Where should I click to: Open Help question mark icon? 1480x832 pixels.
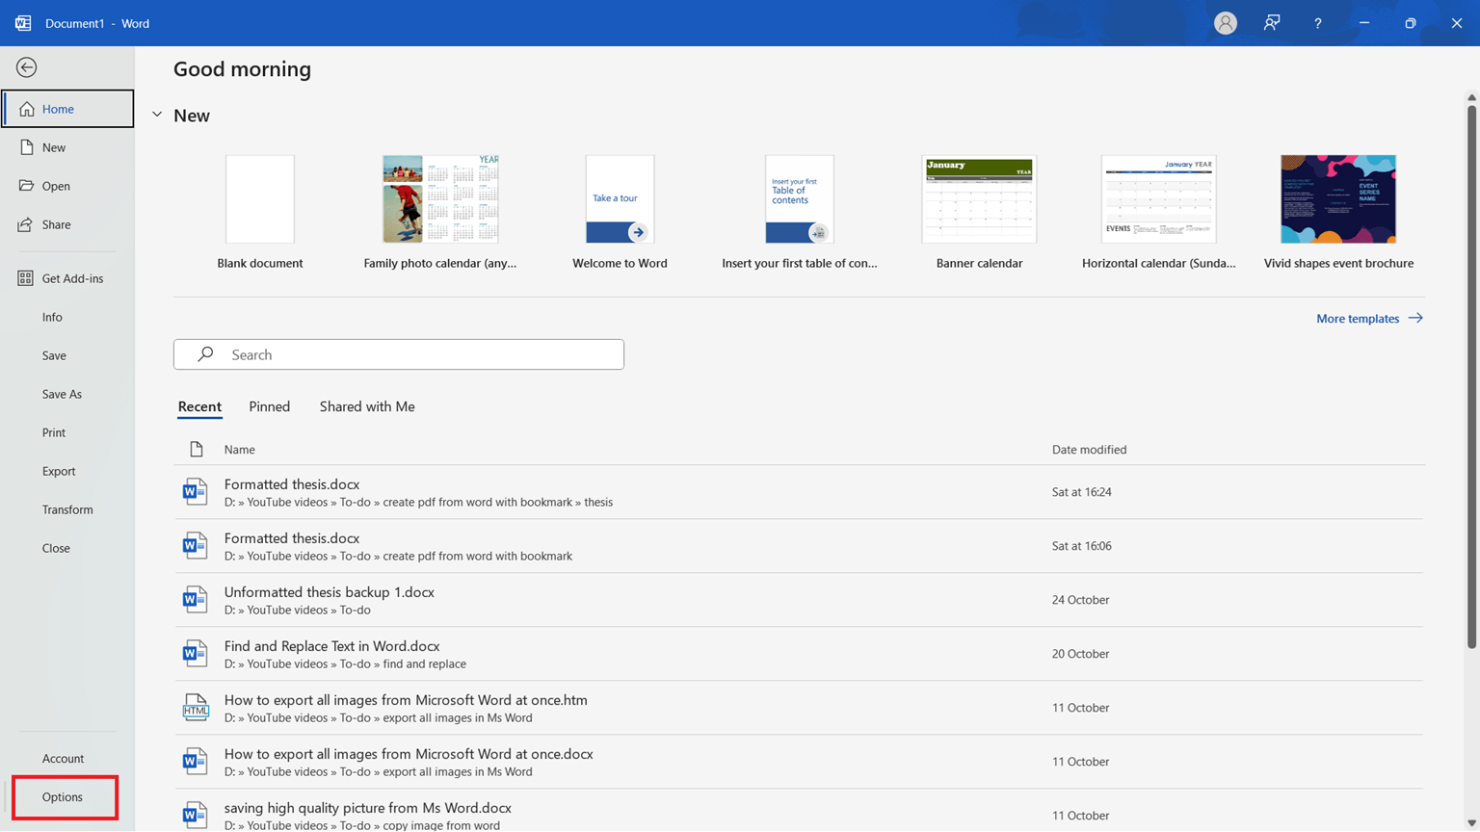1318,23
